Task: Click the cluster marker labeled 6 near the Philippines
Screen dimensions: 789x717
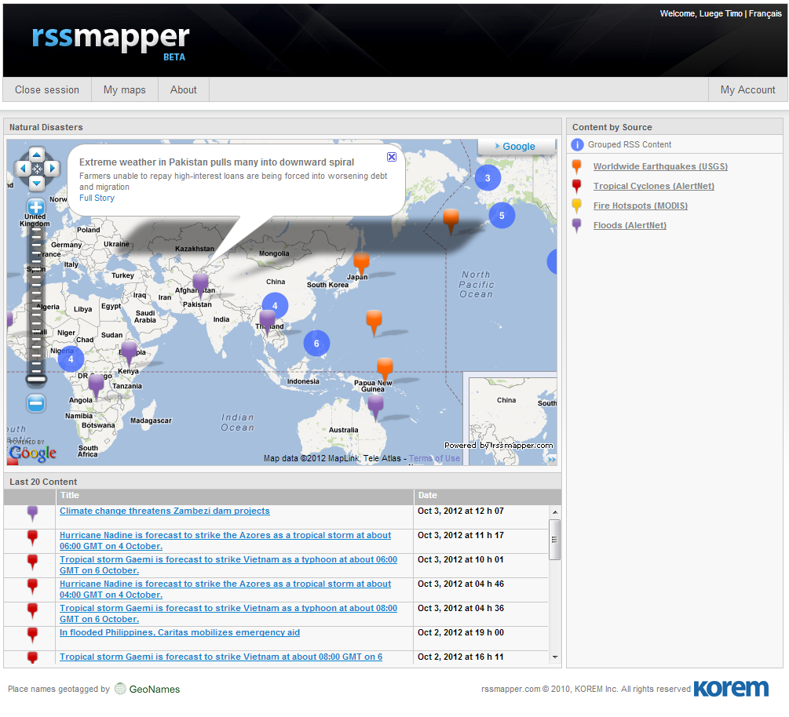Action: click(x=316, y=344)
